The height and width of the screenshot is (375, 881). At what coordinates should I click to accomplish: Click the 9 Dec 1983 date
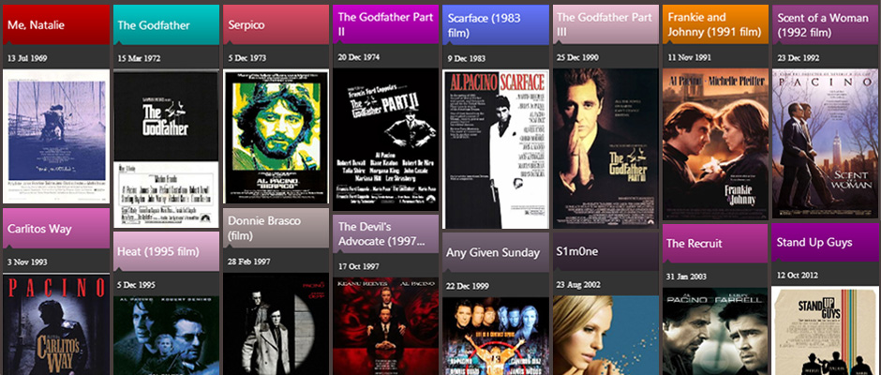pyautogui.click(x=468, y=58)
